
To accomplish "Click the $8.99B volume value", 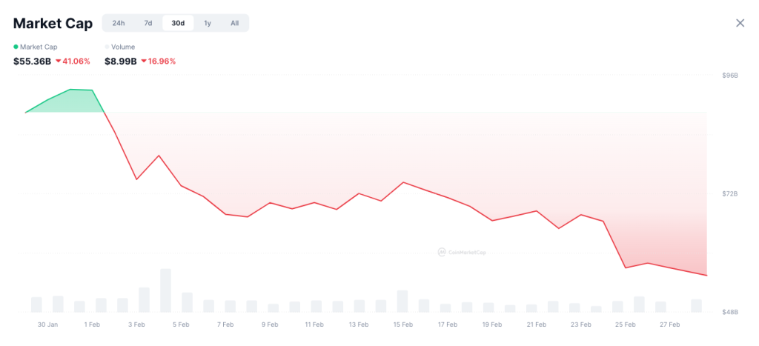I will (x=120, y=61).
